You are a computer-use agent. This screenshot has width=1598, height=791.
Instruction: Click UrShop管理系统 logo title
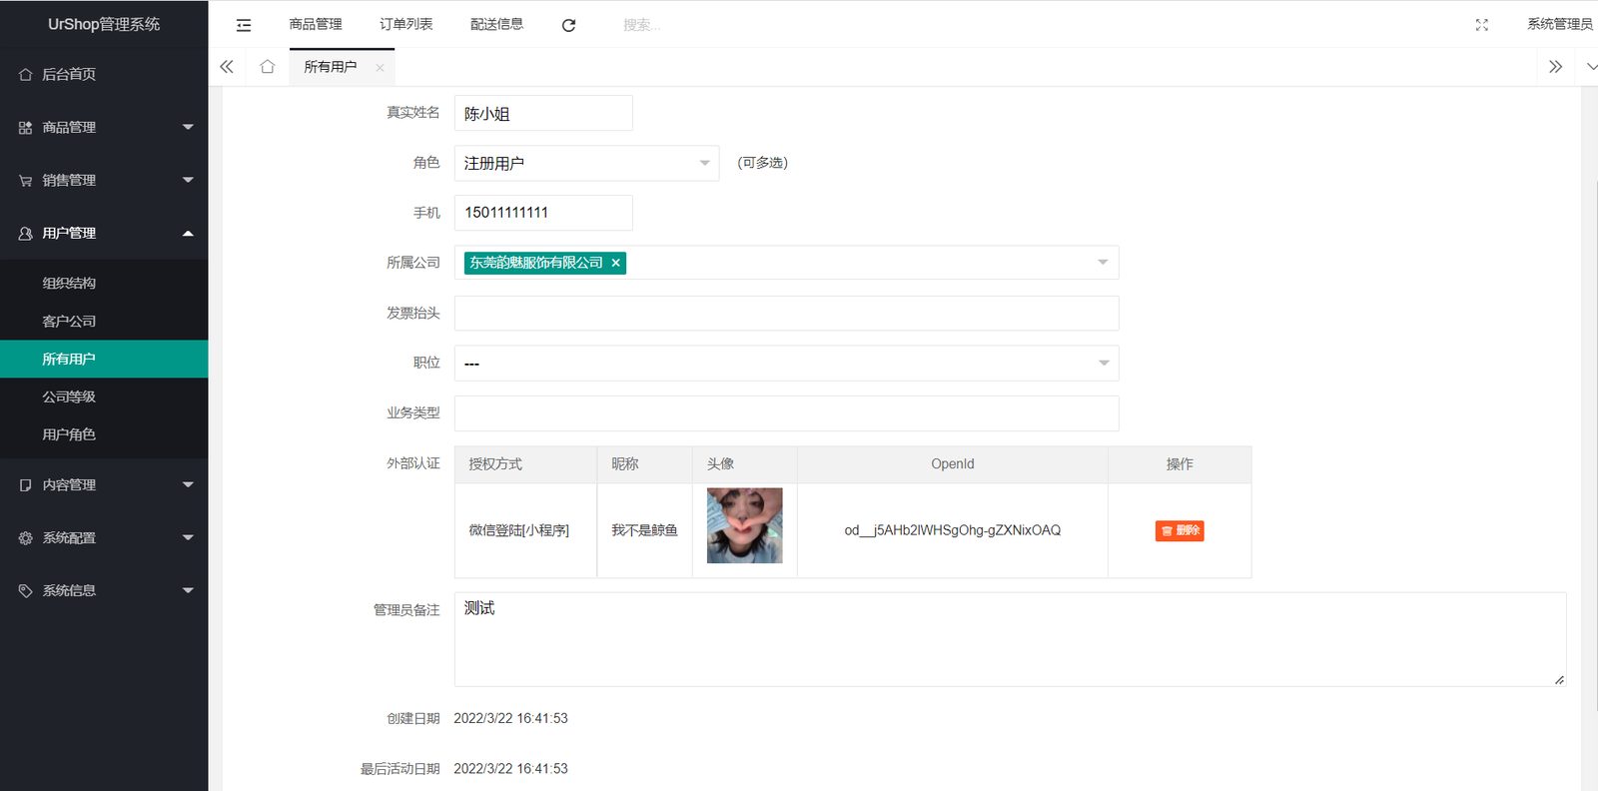click(104, 24)
